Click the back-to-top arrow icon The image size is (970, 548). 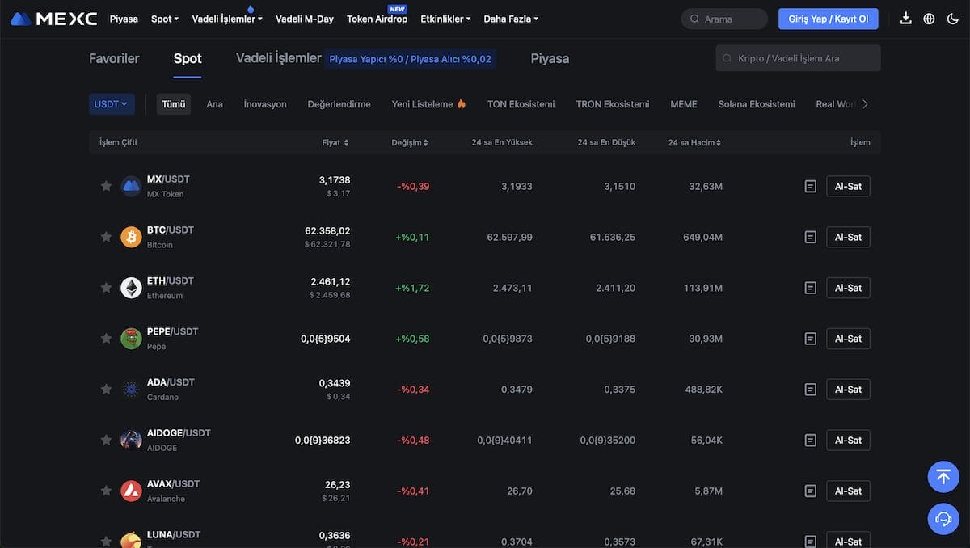click(943, 476)
